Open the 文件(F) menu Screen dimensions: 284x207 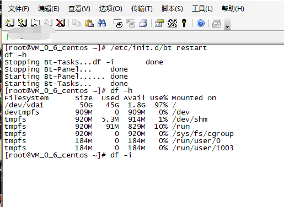18,9
